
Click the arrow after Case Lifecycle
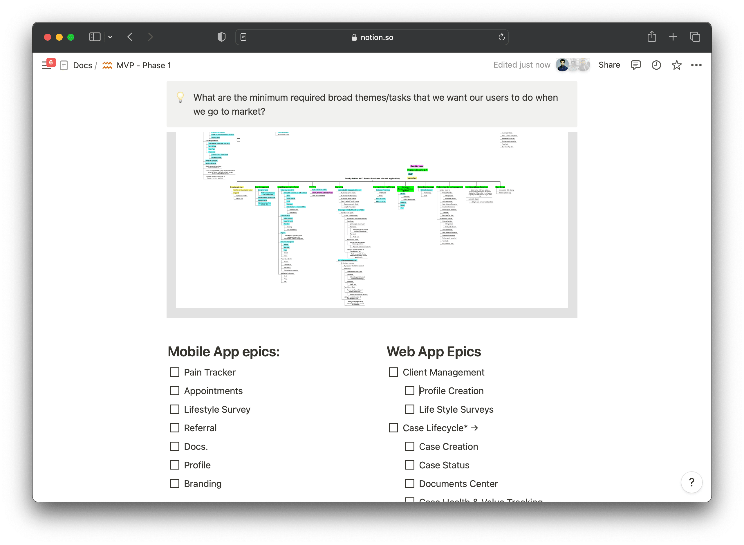(x=474, y=428)
